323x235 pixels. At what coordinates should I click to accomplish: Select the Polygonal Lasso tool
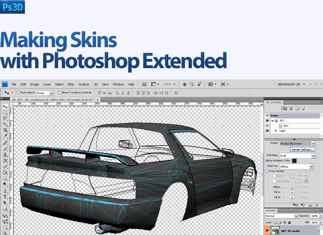(x=5, y=118)
